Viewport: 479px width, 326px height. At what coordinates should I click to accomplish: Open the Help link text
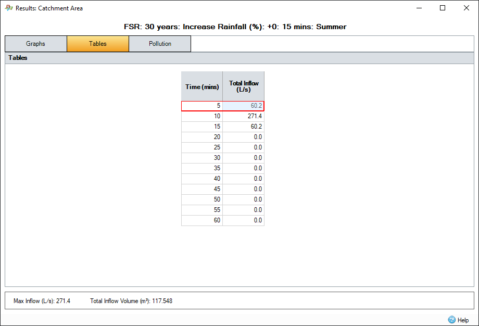tap(463, 320)
